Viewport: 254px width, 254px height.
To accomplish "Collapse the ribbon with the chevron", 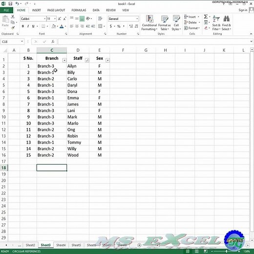I will (251, 34).
